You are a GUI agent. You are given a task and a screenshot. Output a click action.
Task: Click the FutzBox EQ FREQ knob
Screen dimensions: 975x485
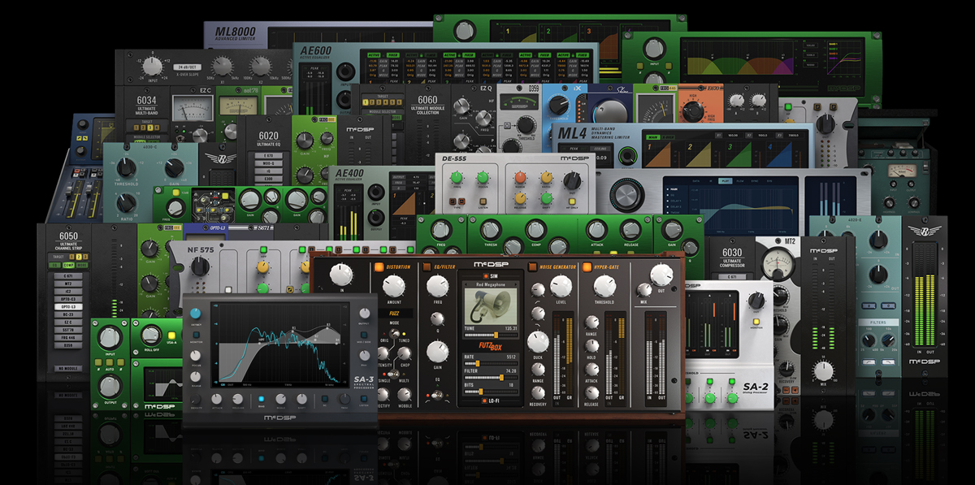(x=437, y=285)
